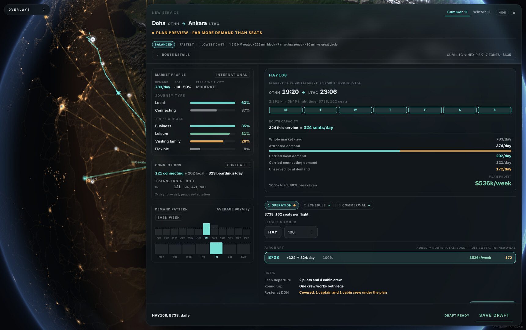Select the Fri bar in Demand Pattern
The image size is (526, 330).
point(216,248)
